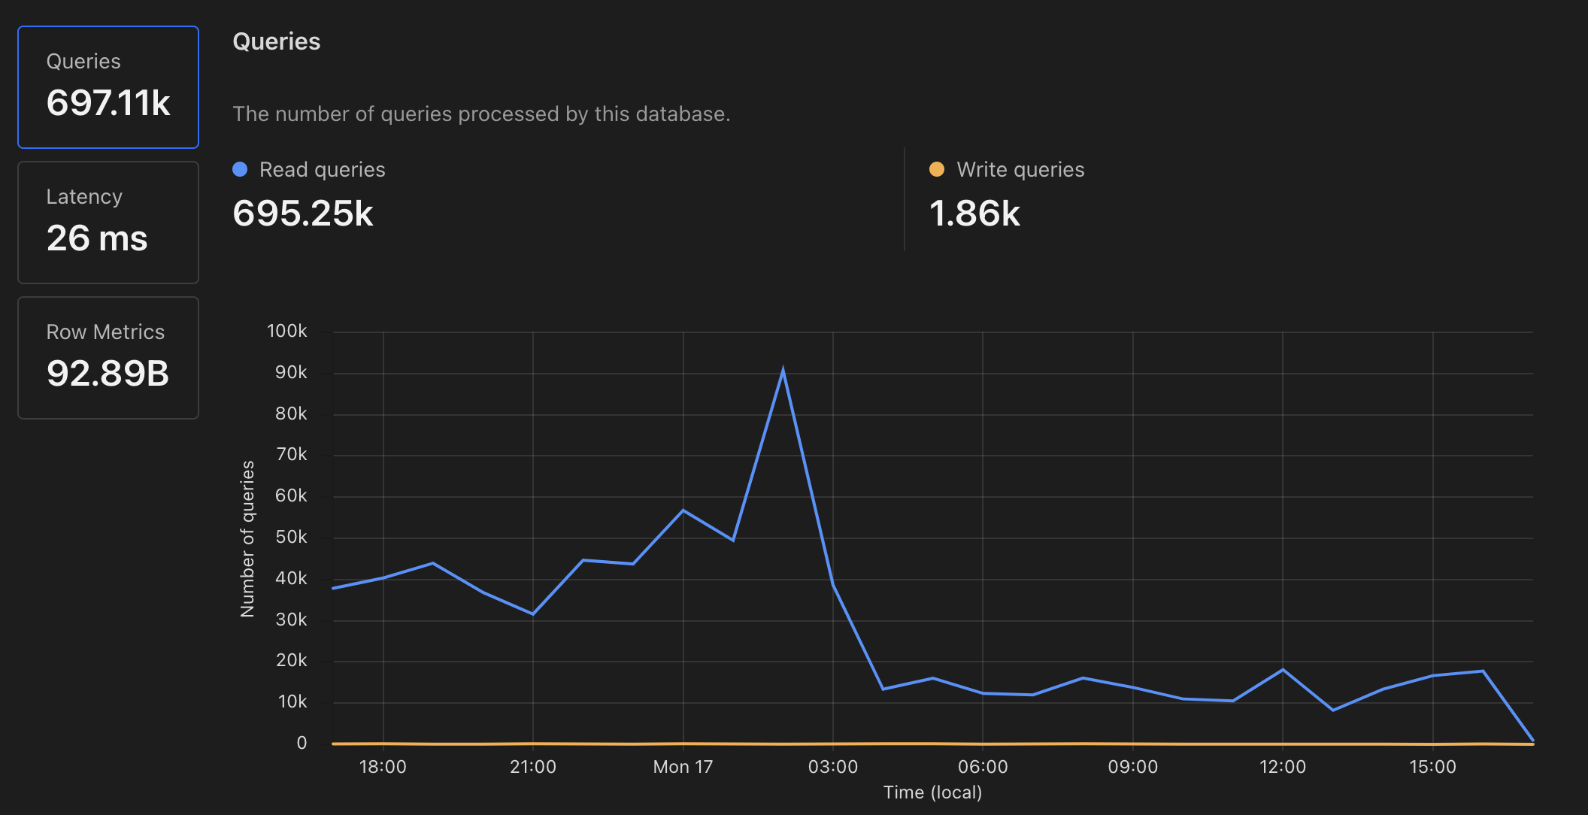Click the orange Write queries legend dot

coord(936,169)
